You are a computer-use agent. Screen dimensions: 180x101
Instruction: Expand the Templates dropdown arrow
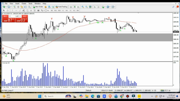coord(115,7)
